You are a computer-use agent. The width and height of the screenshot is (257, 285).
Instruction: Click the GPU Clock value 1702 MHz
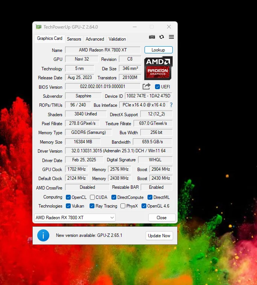coord(76,169)
